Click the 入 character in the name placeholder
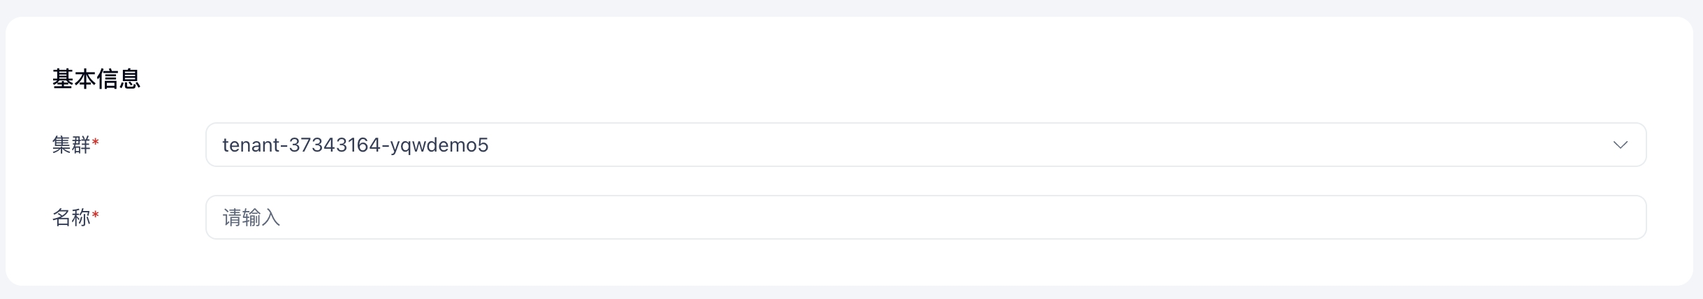The width and height of the screenshot is (1703, 299). point(271,218)
